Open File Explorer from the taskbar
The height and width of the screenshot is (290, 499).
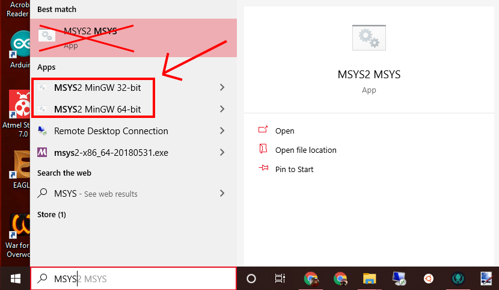(370, 279)
